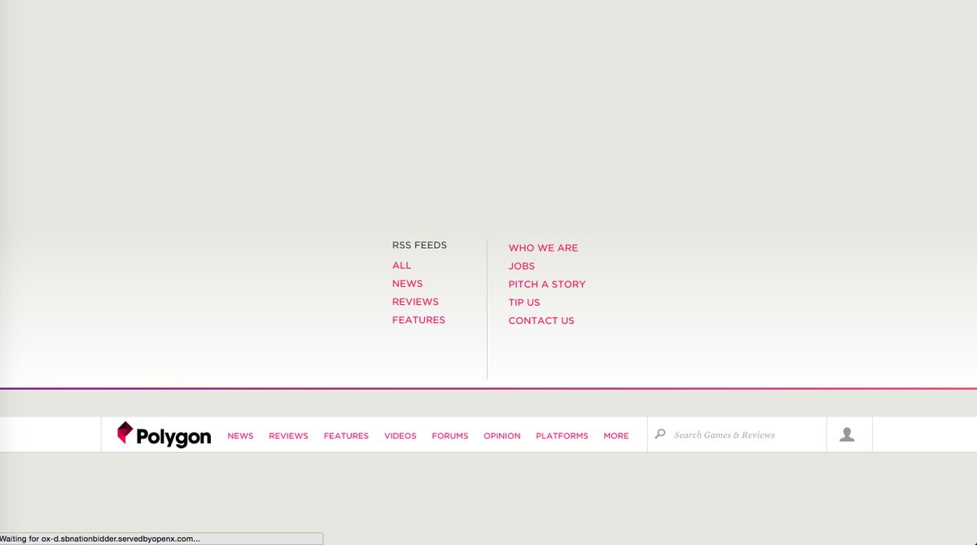Expand the More menu
977x545 pixels.
pyautogui.click(x=616, y=436)
